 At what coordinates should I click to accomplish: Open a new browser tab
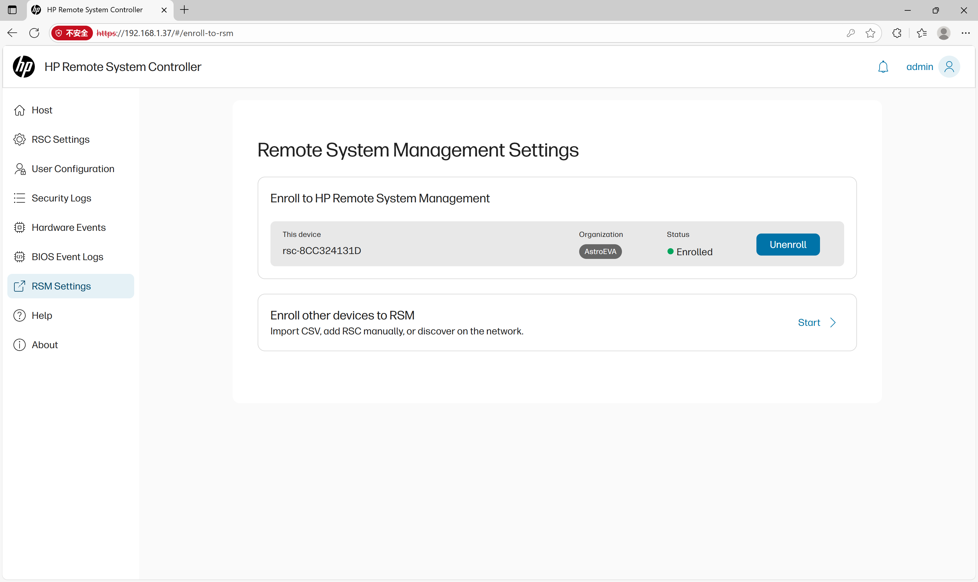tap(184, 10)
